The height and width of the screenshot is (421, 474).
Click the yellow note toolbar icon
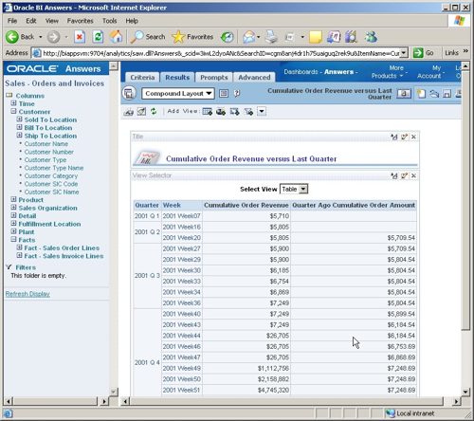tap(316, 37)
